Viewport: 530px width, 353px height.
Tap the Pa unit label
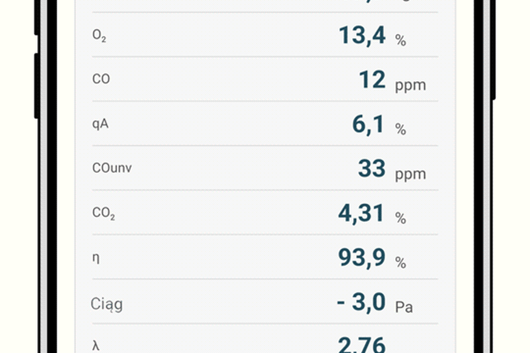(x=403, y=308)
